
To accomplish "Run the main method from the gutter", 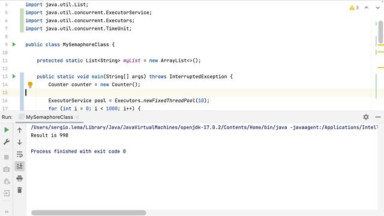I will [x=14, y=76].
